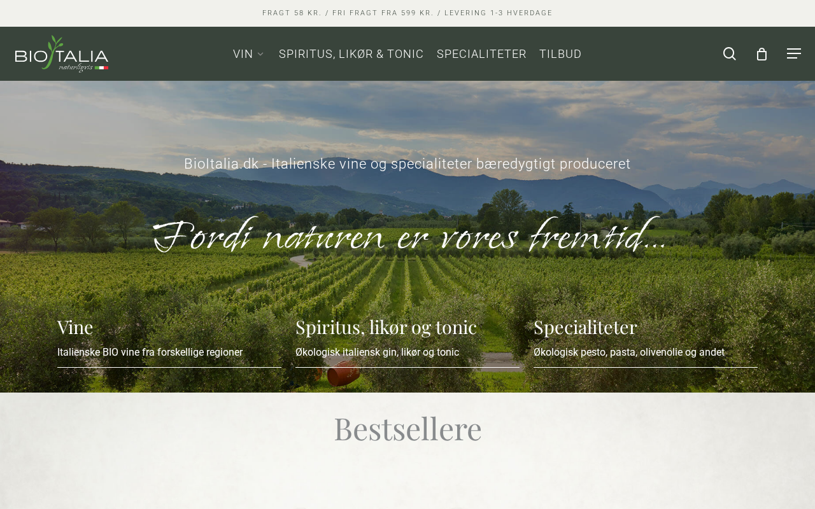Click 'Italienske BIO vine fra forskellige regioner' text
The height and width of the screenshot is (509, 815).
(x=150, y=352)
